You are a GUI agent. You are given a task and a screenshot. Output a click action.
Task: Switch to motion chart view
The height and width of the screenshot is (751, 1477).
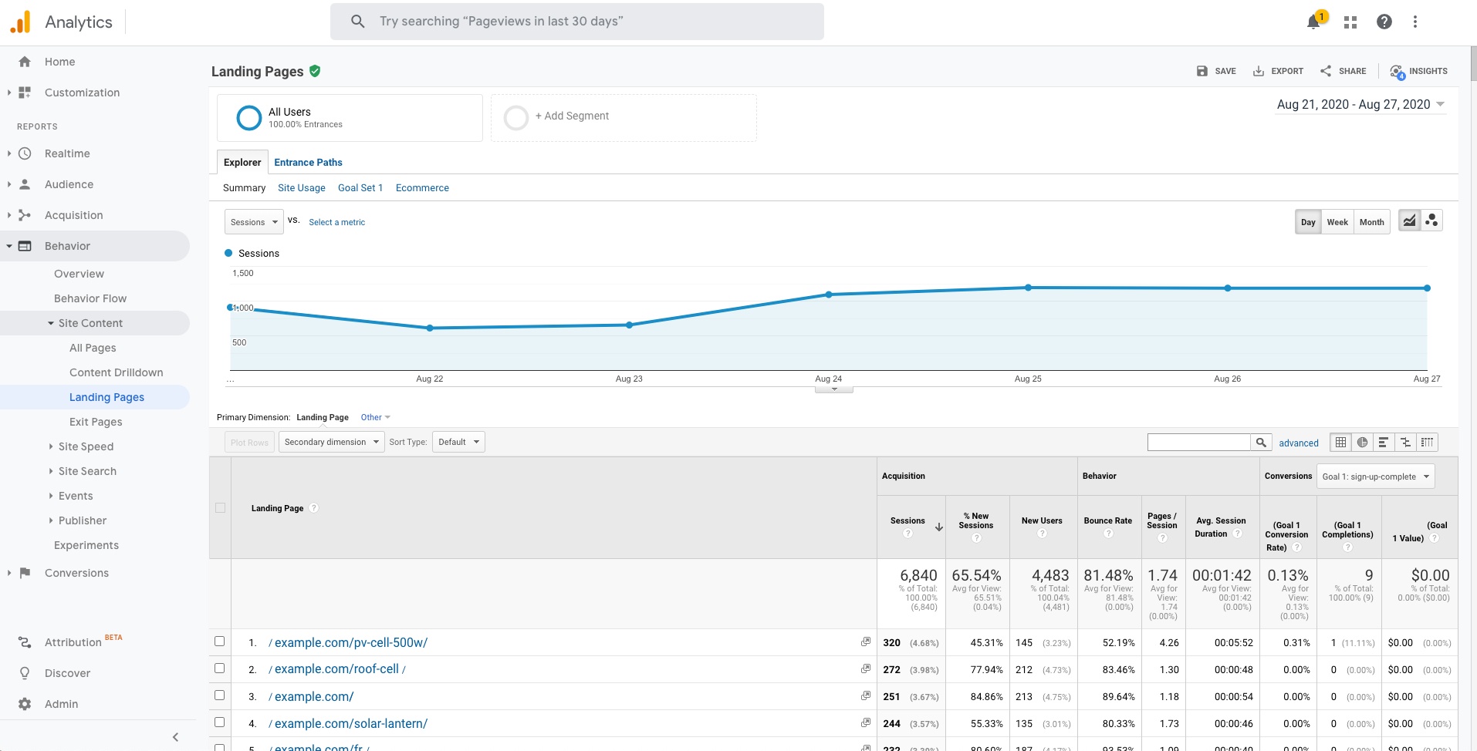(1431, 221)
